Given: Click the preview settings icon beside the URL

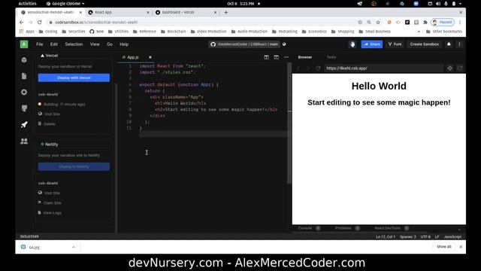Looking at the screenshot, I should 449,69.
